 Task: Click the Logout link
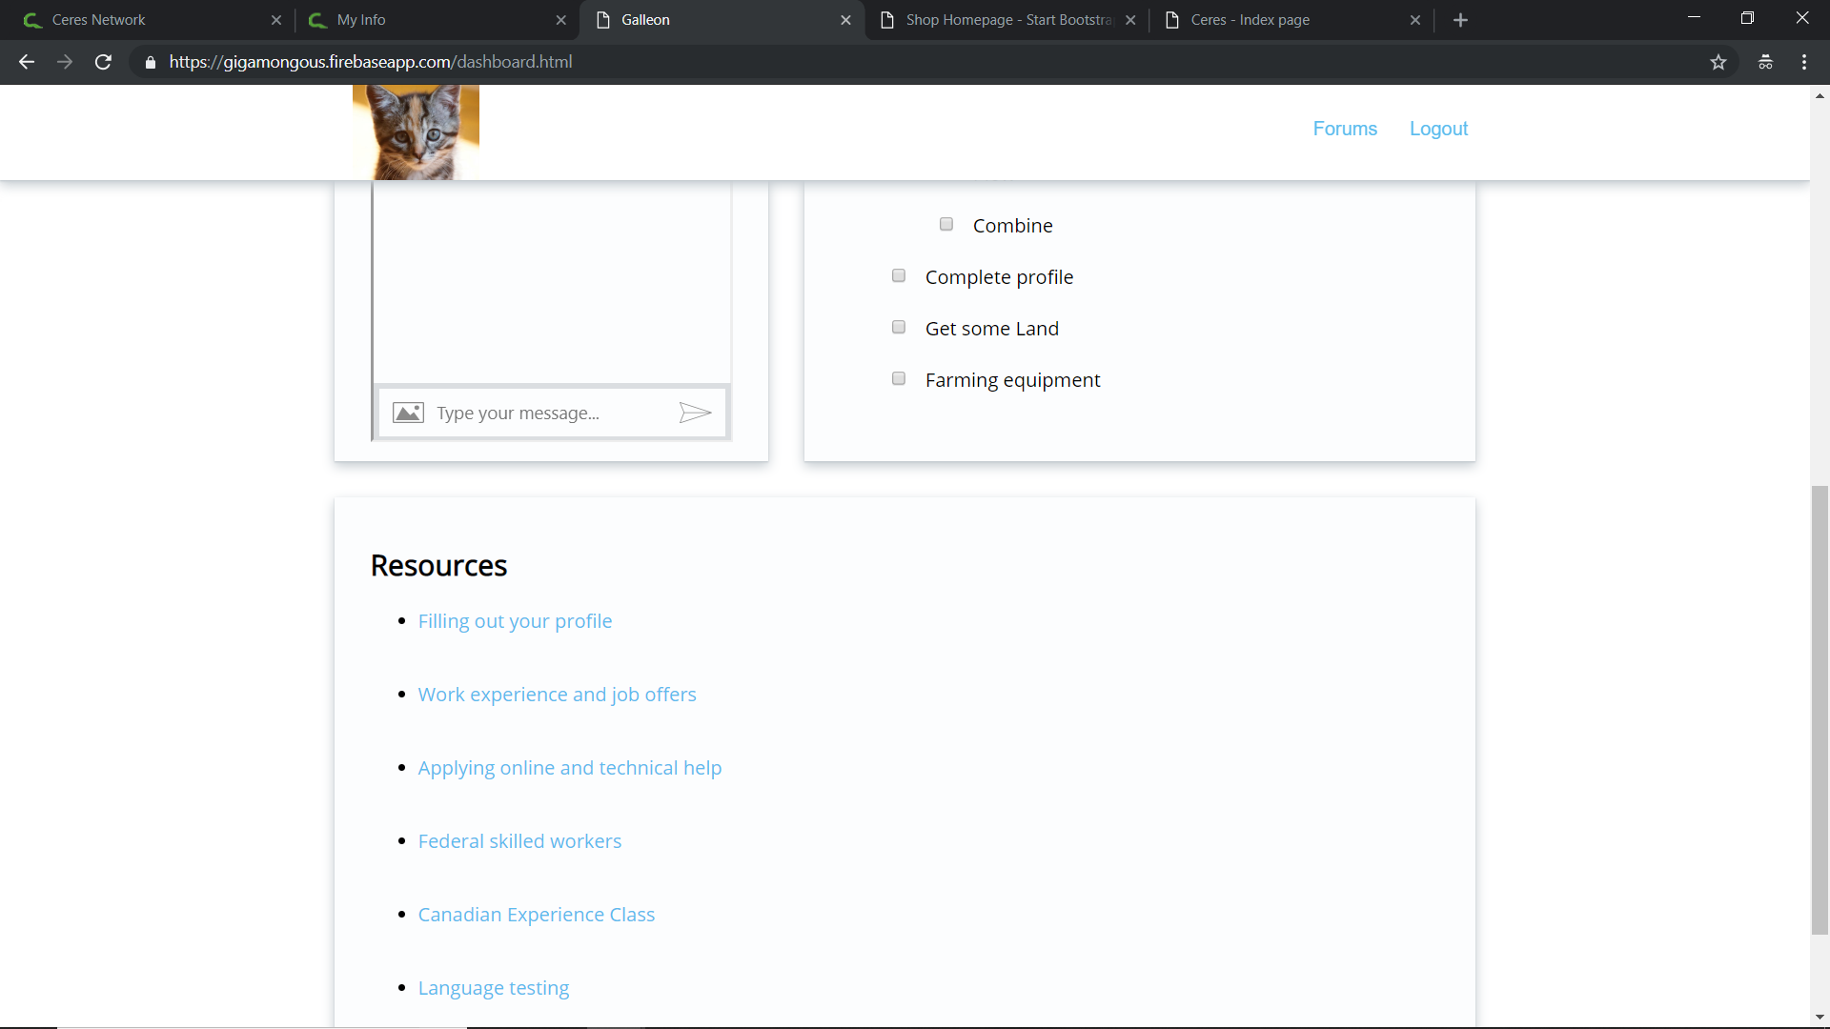[1438, 129]
